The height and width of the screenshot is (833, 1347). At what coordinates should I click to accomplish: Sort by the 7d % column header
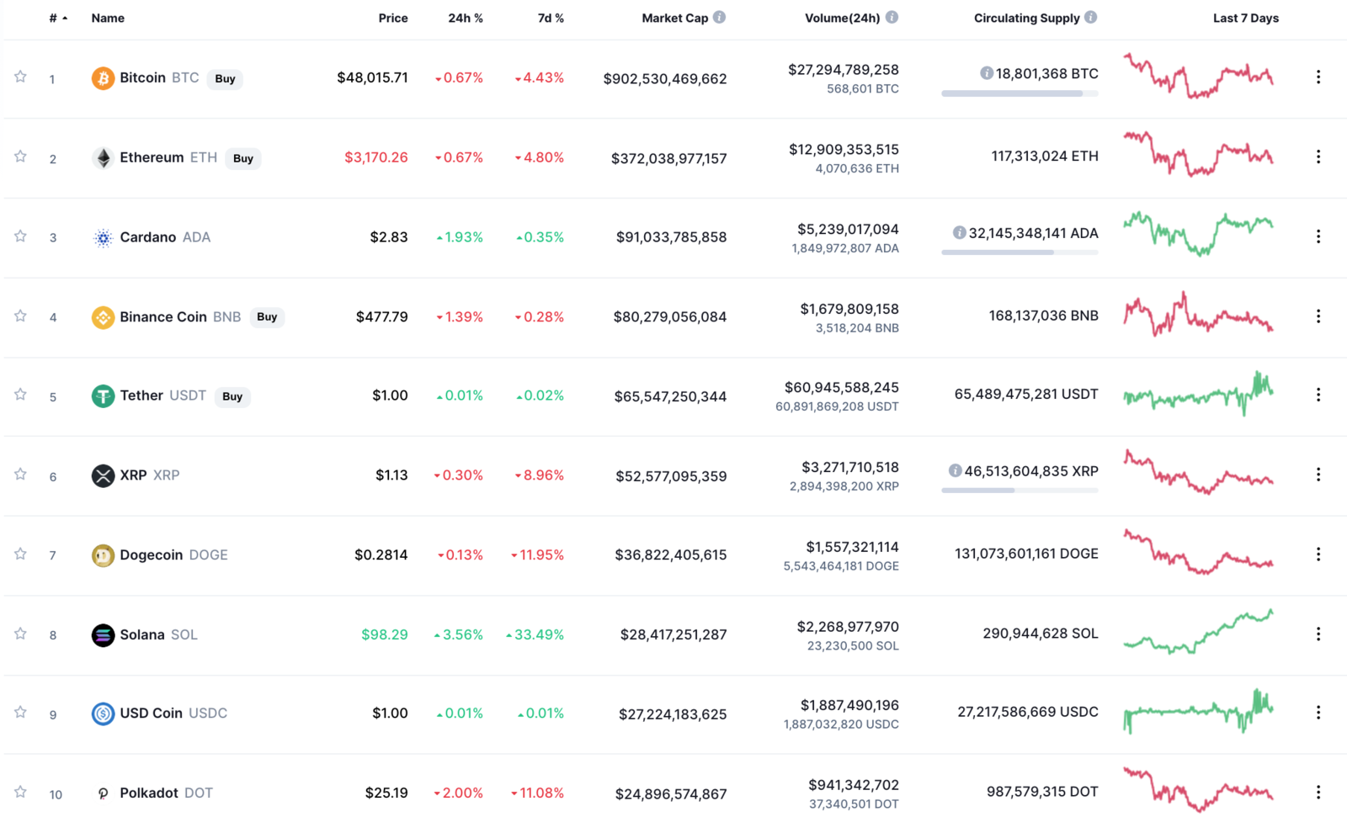(x=551, y=18)
